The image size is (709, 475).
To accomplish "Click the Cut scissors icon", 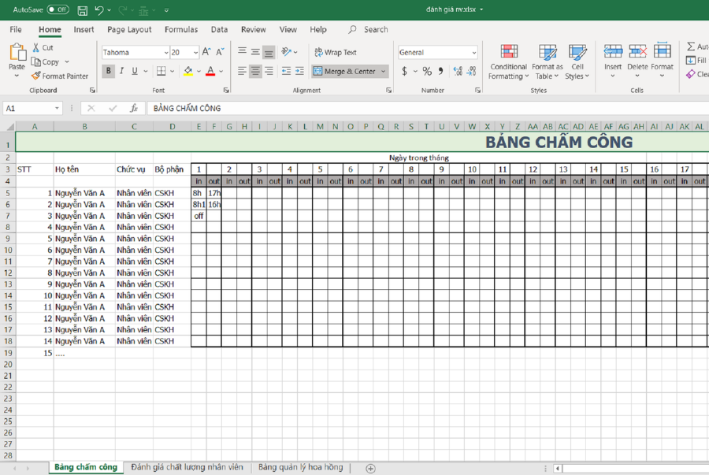I will coord(36,47).
